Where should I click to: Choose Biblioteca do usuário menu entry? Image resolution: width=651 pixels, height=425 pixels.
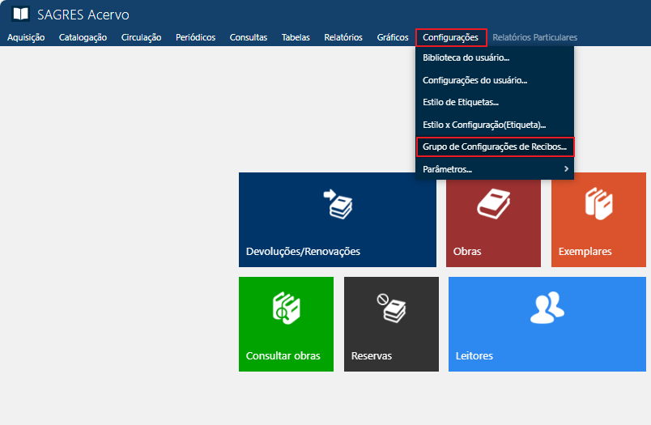coord(466,57)
